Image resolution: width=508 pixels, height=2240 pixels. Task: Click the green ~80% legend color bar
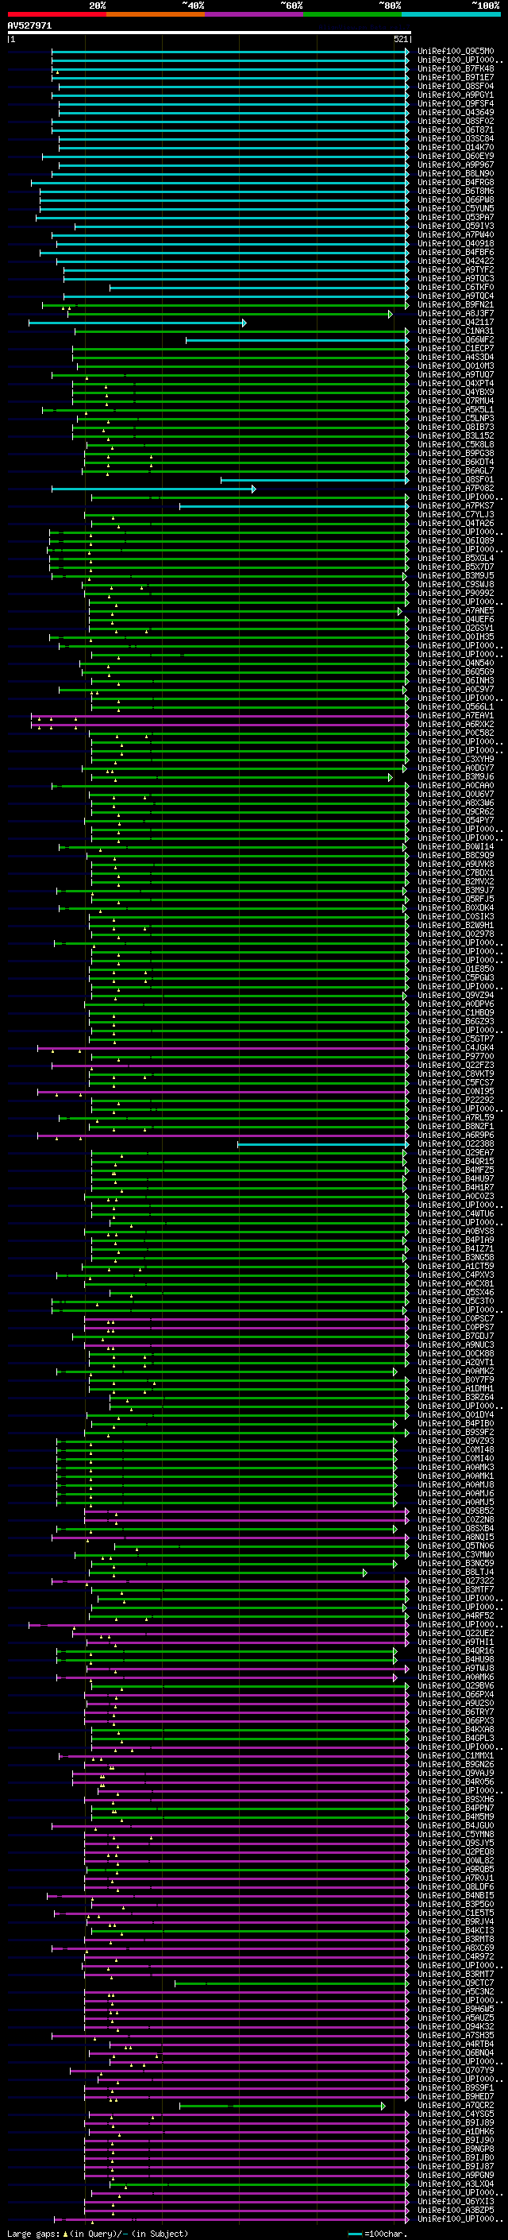click(352, 14)
